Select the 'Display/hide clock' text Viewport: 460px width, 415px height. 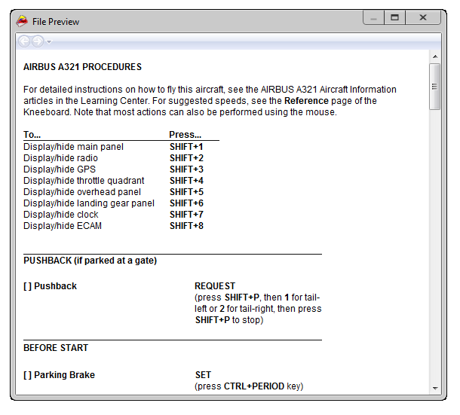tap(61, 215)
